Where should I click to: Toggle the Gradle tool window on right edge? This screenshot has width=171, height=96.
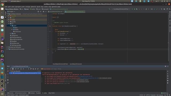point(170,22)
